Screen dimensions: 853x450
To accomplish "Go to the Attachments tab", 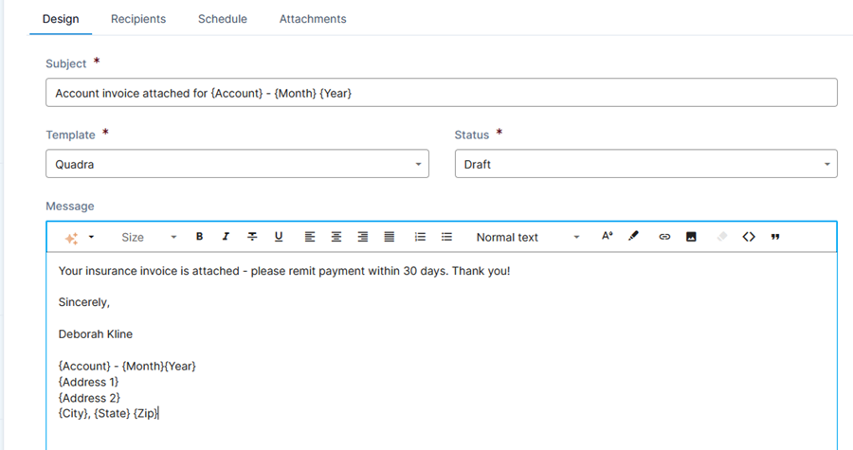I will [312, 19].
